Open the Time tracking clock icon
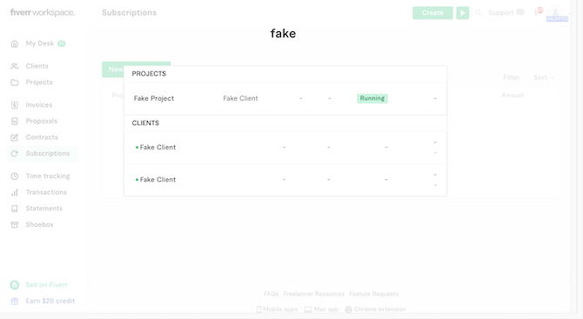This screenshot has width=583, height=319. tap(15, 176)
